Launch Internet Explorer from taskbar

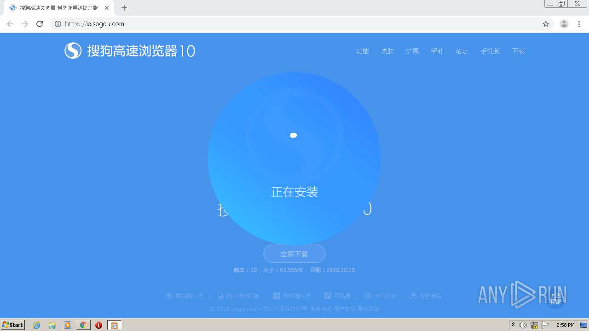click(x=37, y=325)
